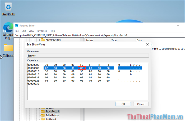The height and width of the screenshot is (121, 185).
Task: Click byte 04 in row 00000020
Action: [x=55, y=78]
